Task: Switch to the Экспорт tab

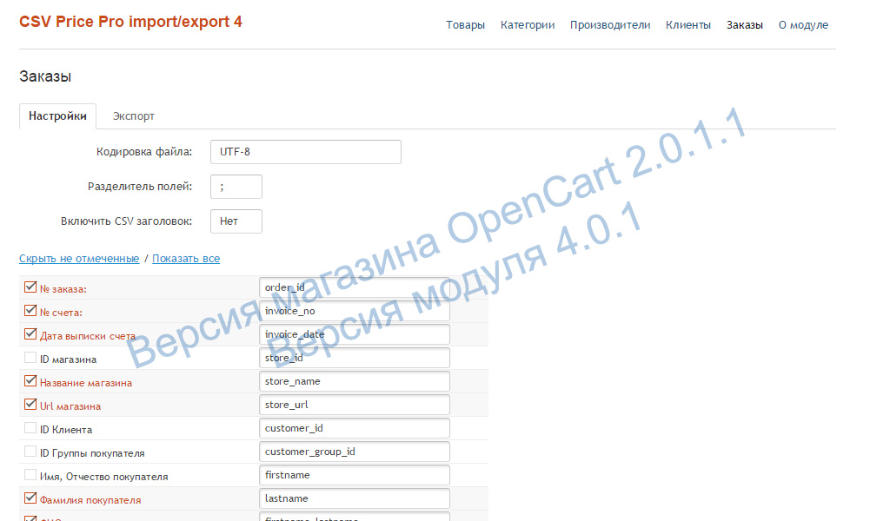Action: (133, 116)
